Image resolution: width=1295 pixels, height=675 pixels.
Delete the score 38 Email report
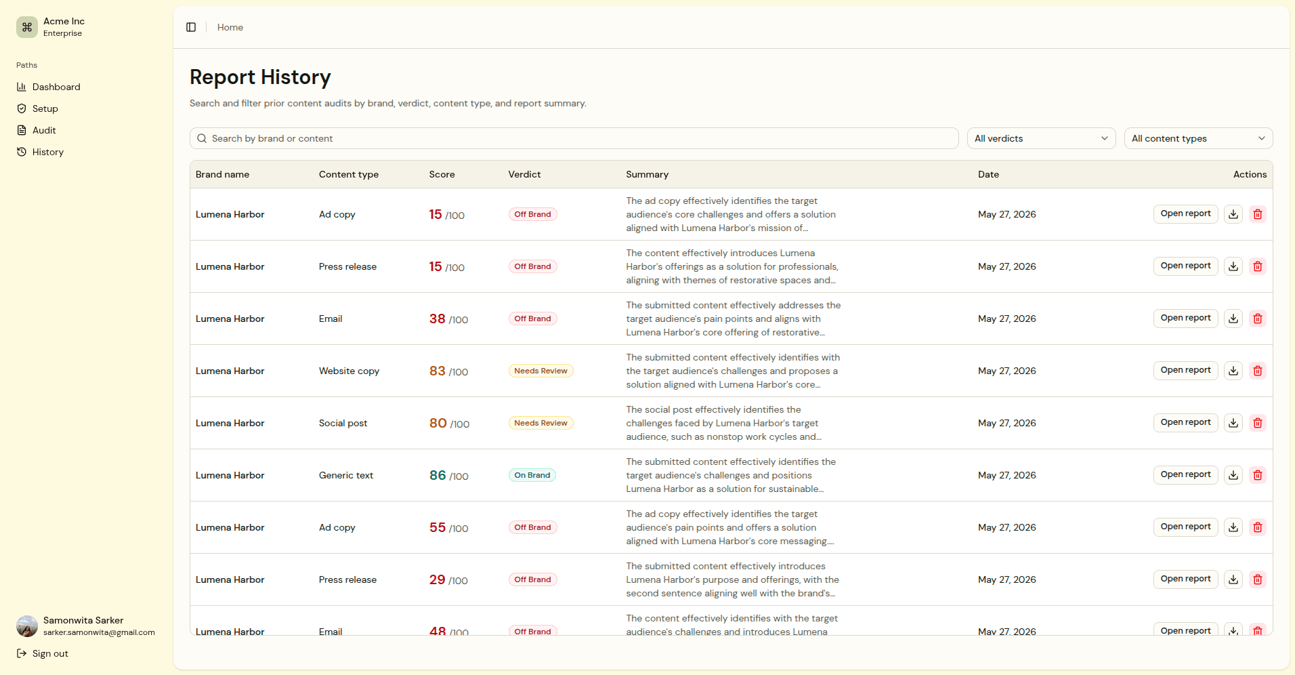coord(1258,319)
